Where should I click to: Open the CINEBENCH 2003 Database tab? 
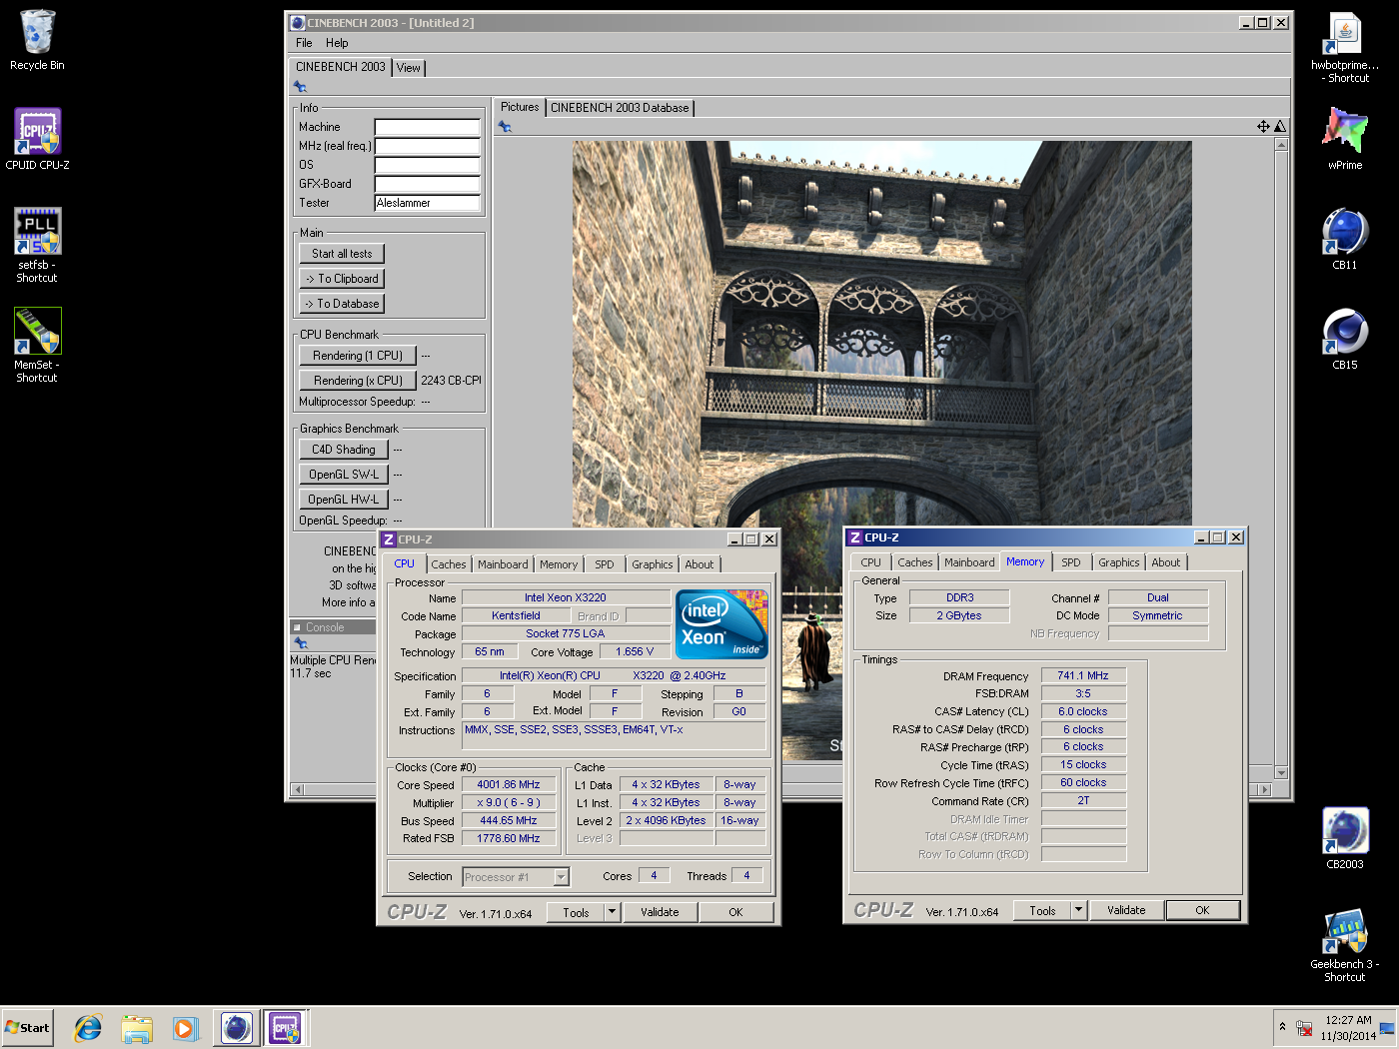tap(620, 108)
